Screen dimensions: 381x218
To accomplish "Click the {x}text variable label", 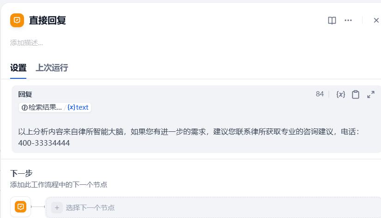I will point(78,107).
